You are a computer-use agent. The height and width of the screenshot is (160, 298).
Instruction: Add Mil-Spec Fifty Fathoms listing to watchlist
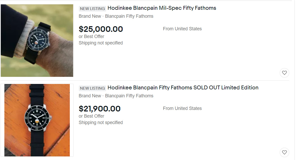click(284, 73)
